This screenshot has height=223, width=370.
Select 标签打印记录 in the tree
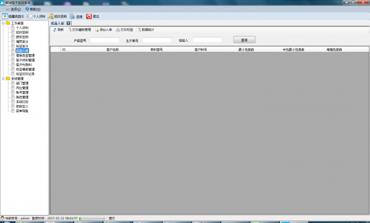tap(25, 74)
